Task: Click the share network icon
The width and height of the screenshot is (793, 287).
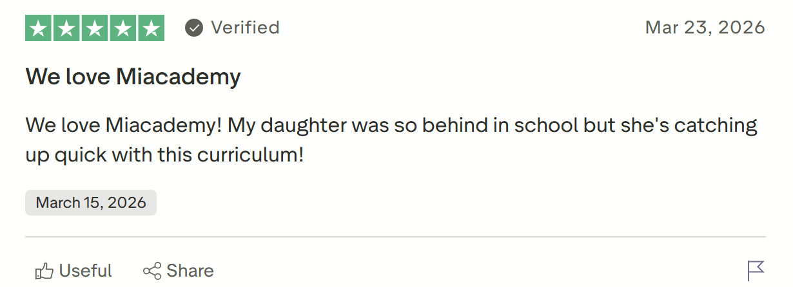Action: (x=152, y=271)
